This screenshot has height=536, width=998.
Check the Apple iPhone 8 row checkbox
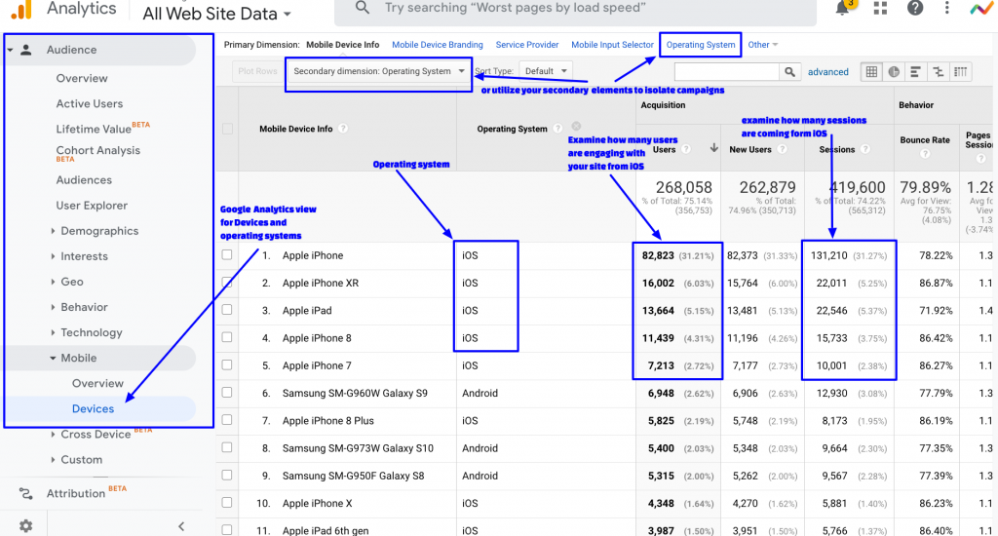(227, 337)
